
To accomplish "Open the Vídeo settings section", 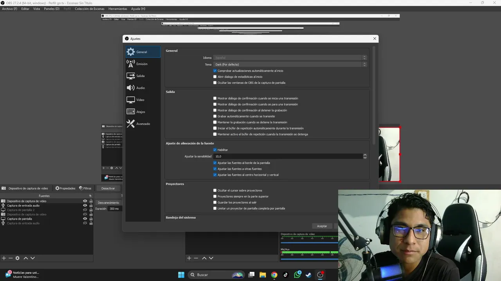I will coord(143,100).
